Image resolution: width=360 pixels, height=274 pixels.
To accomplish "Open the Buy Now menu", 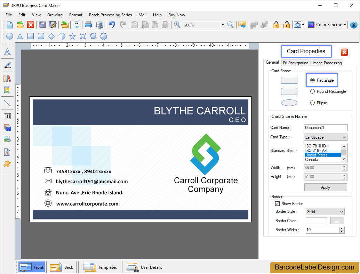I will 177,15.
